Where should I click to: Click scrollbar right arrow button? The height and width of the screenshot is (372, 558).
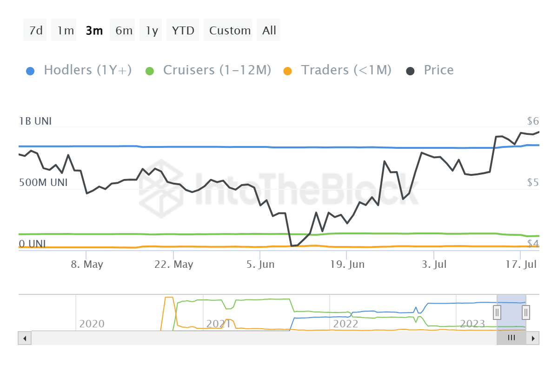click(533, 338)
